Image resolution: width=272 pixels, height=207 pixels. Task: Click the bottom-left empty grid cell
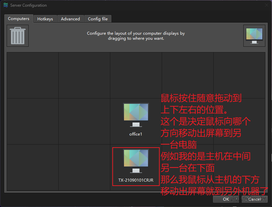[33, 167]
